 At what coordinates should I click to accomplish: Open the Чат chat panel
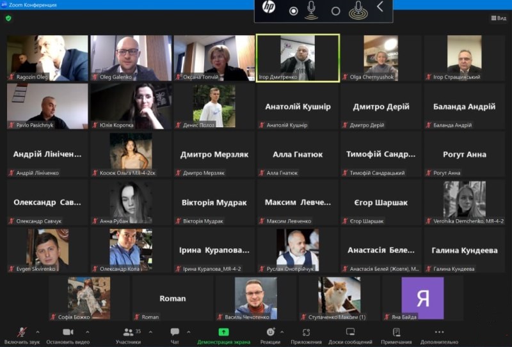tap(175, 336)
